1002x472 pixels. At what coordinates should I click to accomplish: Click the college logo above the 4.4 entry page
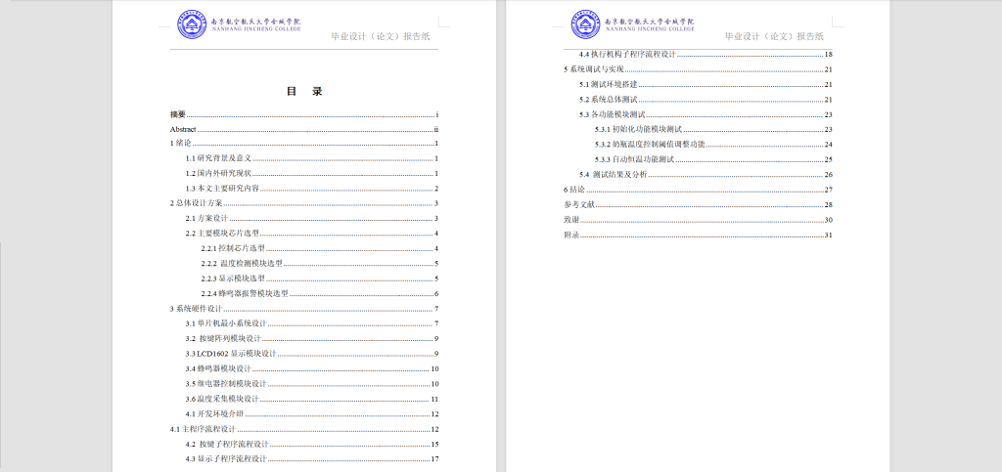pyautogui.click(x=633, y=24)
